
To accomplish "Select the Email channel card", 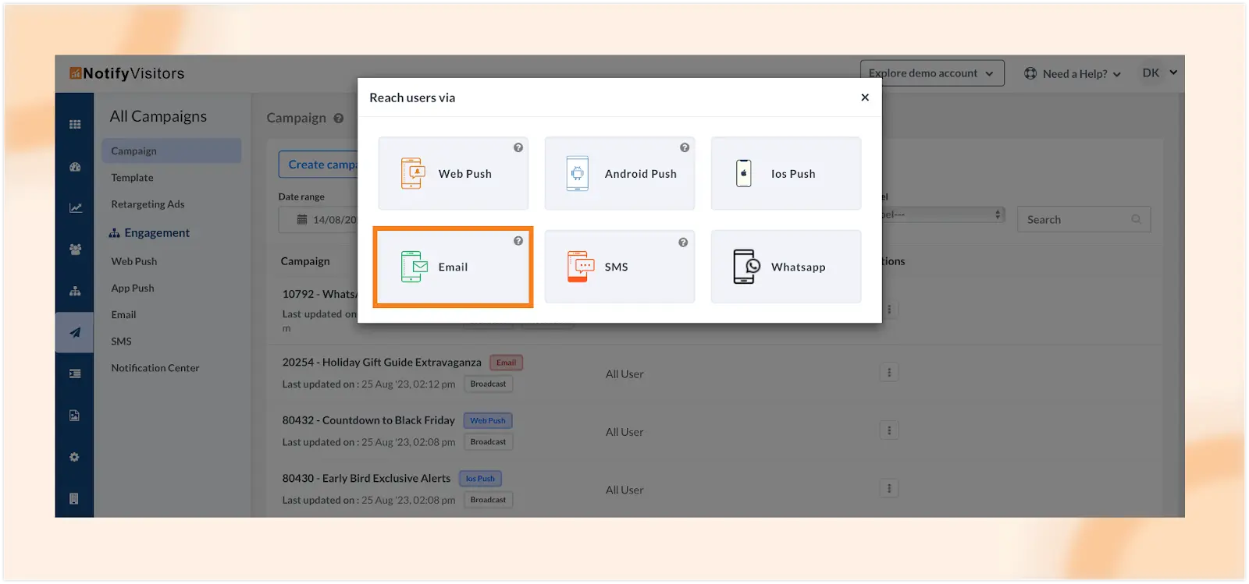I will point(453,267).
